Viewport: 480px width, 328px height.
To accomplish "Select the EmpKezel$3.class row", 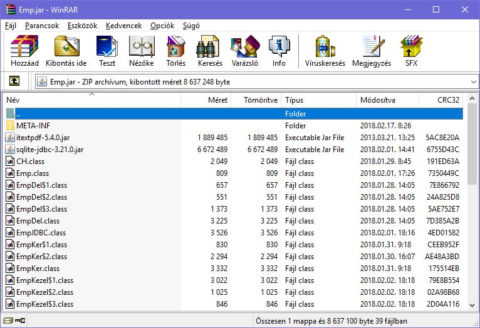I will 234,304.
